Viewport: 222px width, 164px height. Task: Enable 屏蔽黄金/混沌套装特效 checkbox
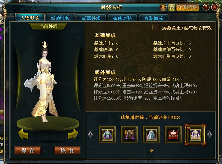pos(156,27)
